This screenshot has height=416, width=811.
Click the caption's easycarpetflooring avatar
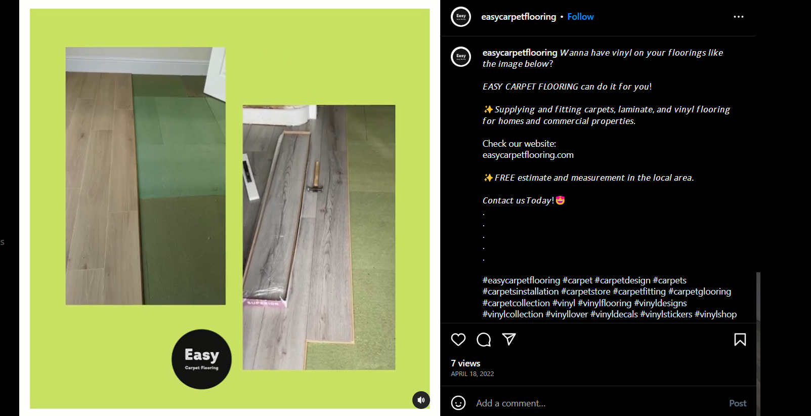tap(461, 57)
